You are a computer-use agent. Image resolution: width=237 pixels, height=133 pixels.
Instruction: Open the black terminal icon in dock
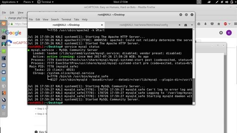tap(4, 37)
